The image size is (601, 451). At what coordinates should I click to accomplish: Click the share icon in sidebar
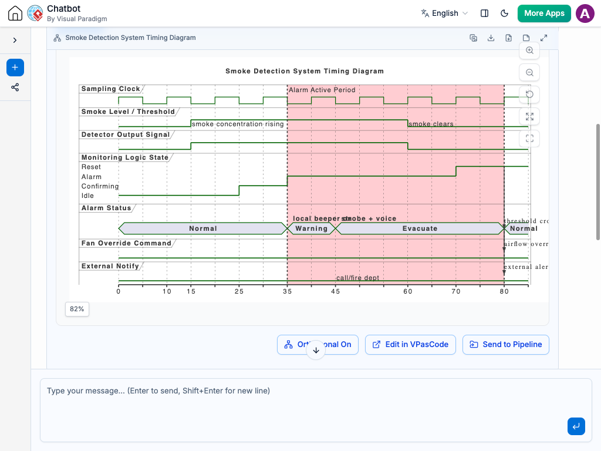pyautogui.click(x=15, y=87)
